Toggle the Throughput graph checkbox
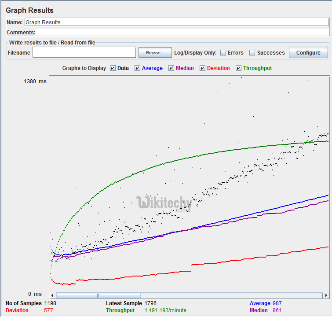Screen dimensions: 332x317 point(239,68)
